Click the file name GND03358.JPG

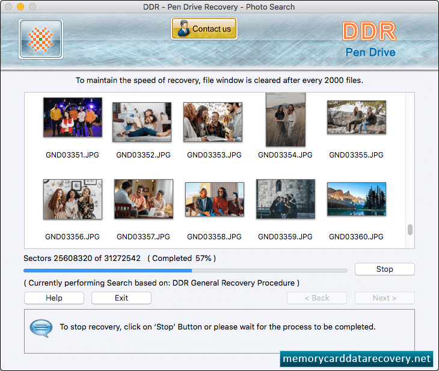tap(214, 236)
